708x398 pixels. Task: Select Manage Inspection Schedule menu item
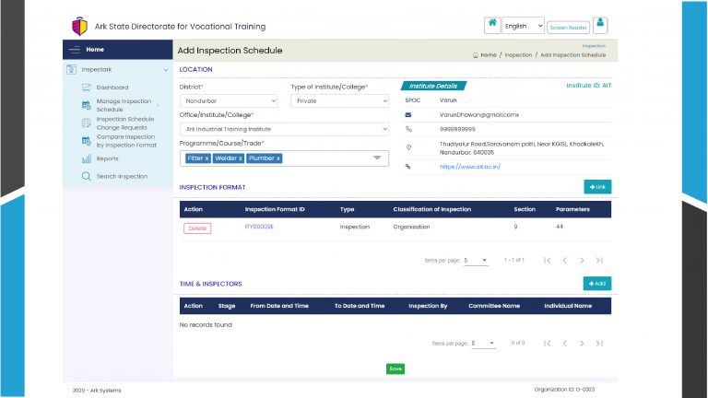click(x=123, y=104)
